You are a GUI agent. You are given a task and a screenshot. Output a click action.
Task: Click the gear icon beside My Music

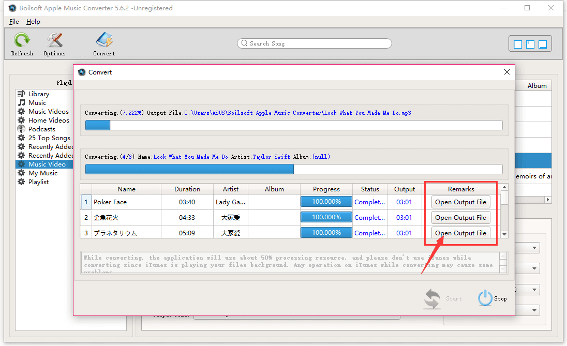[21, 173]
